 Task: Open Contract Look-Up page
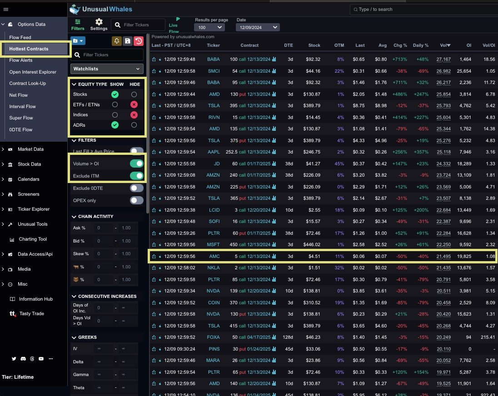27,84
